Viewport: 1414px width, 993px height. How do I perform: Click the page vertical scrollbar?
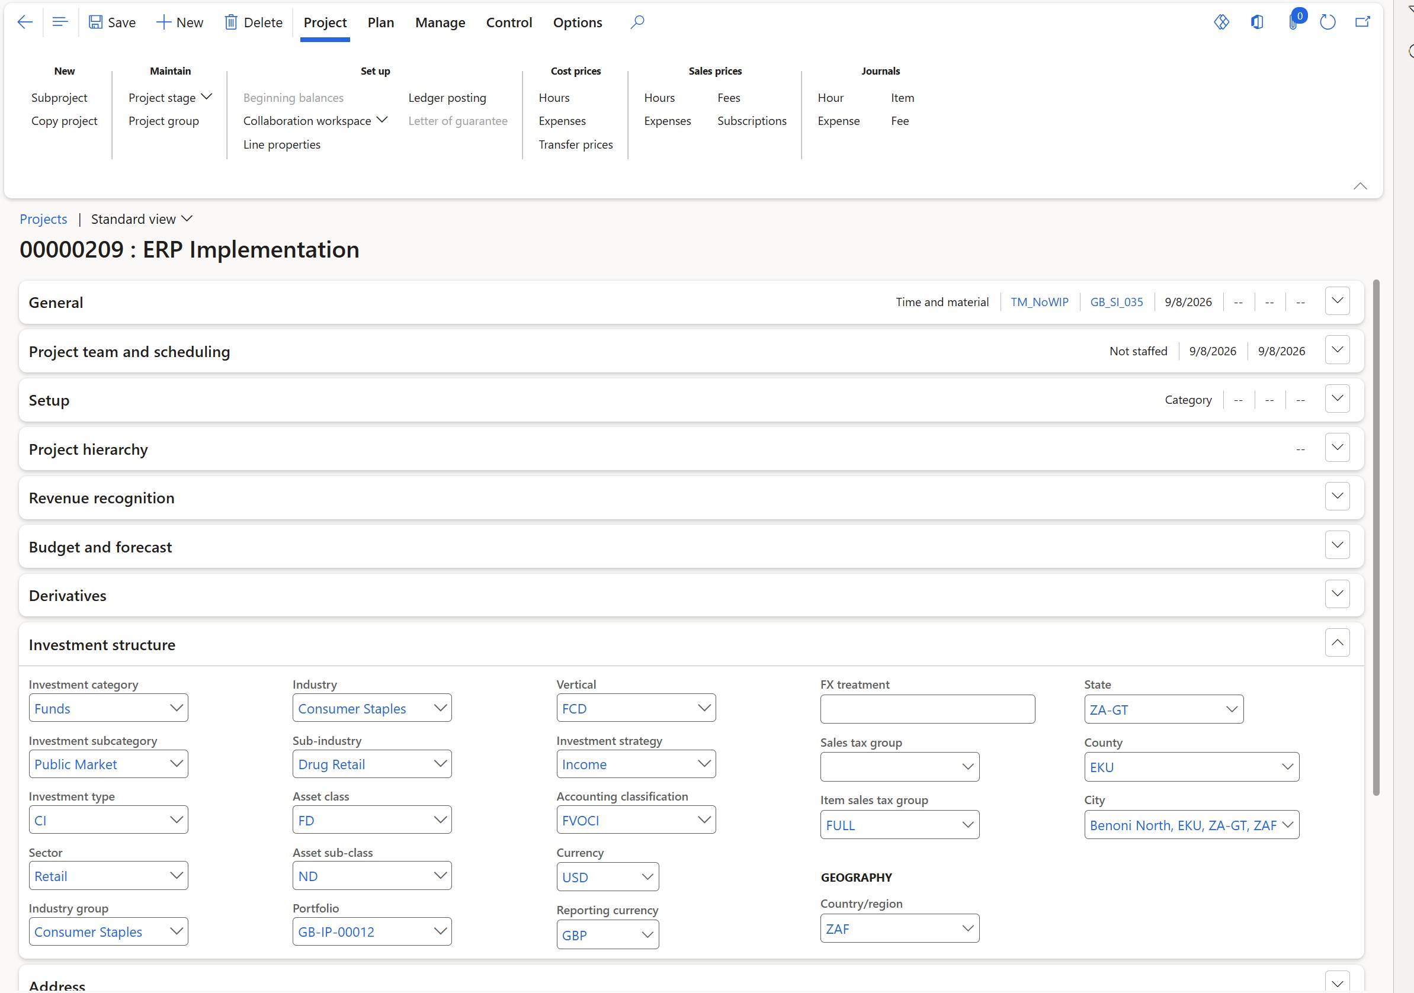coord(1376,537)
